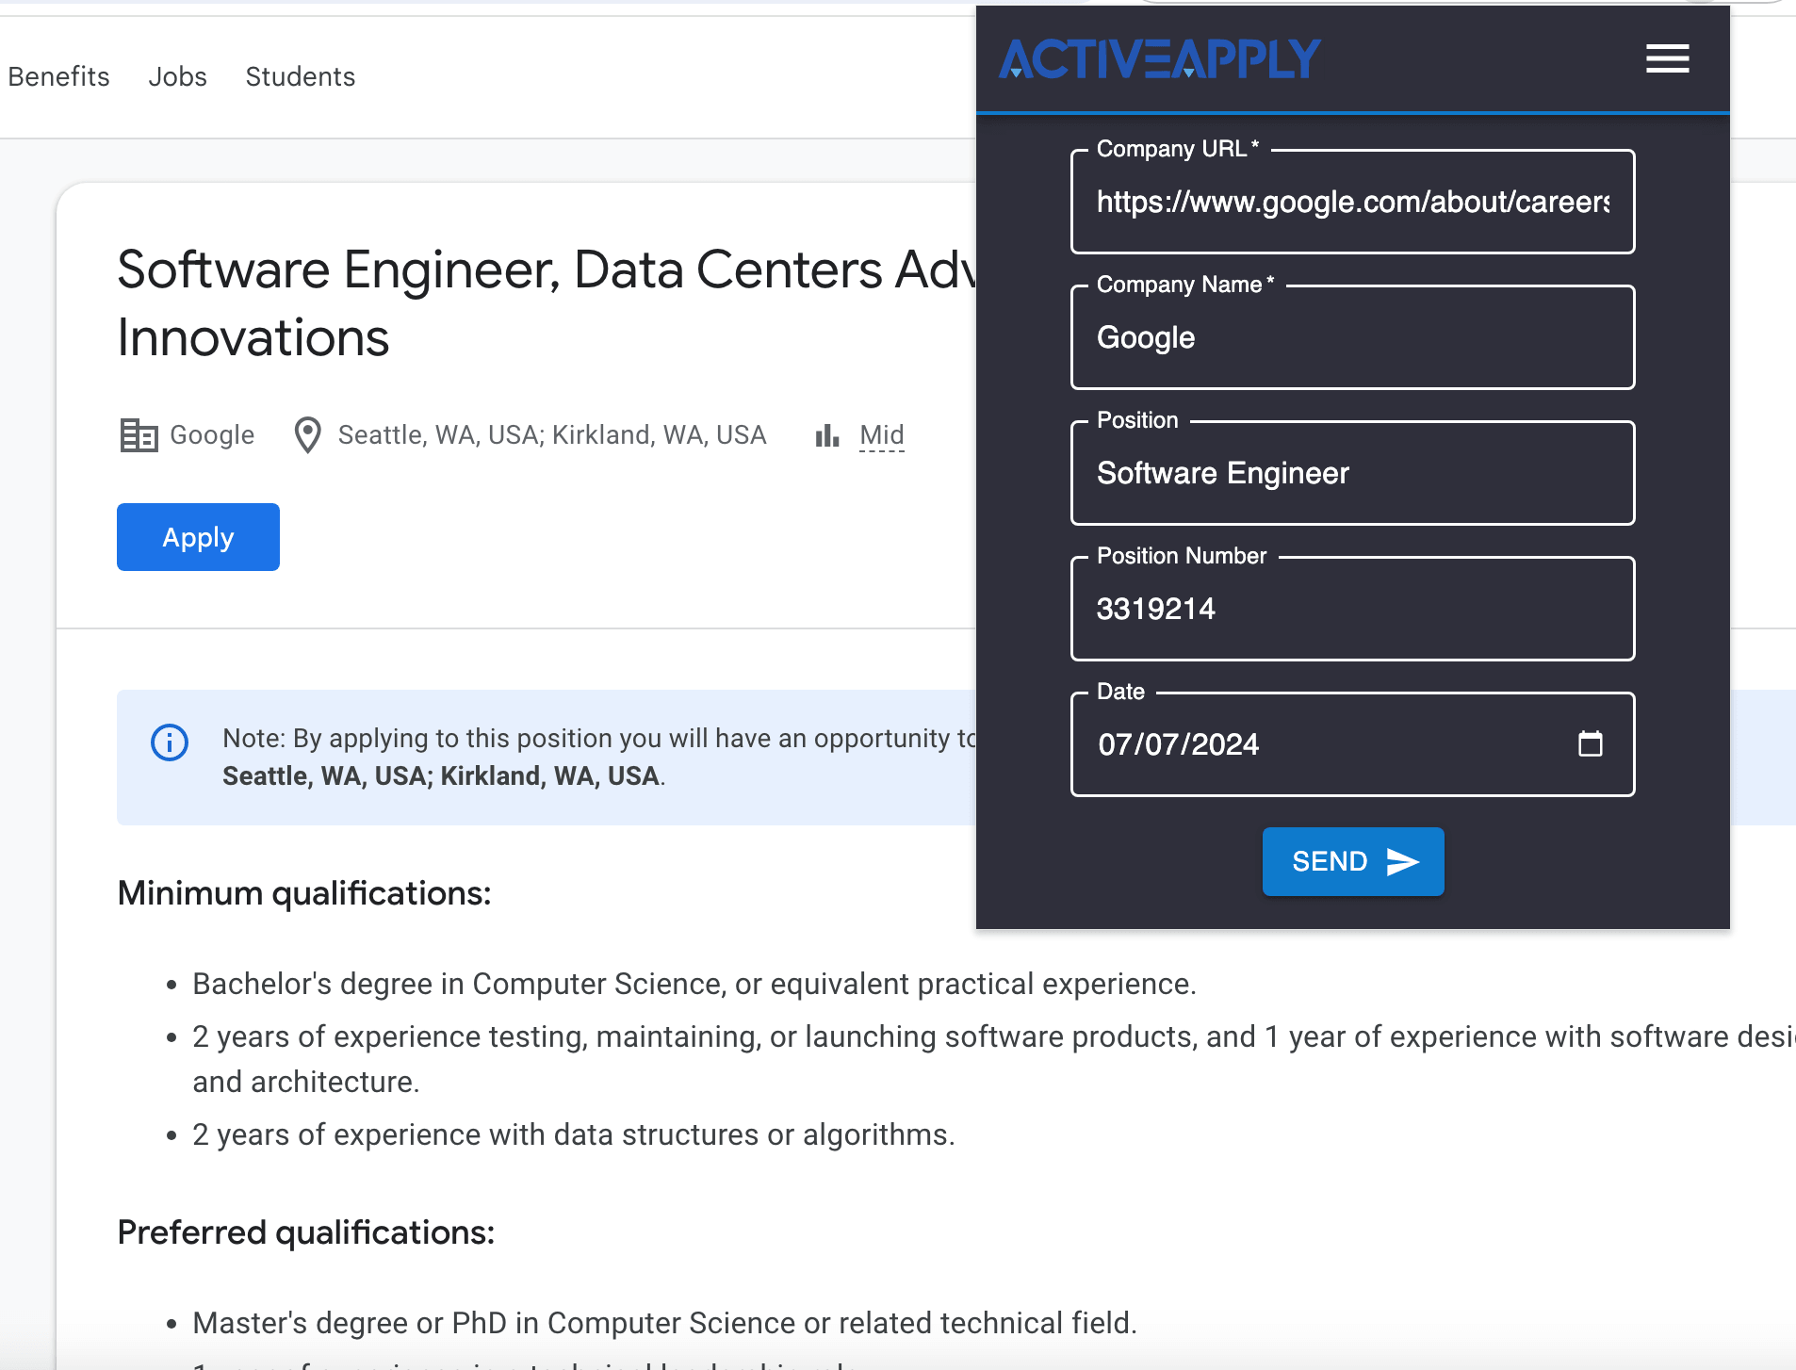Focus the Company URL field
This screenshot has width=1796, height=1370.
point(1353,202)
